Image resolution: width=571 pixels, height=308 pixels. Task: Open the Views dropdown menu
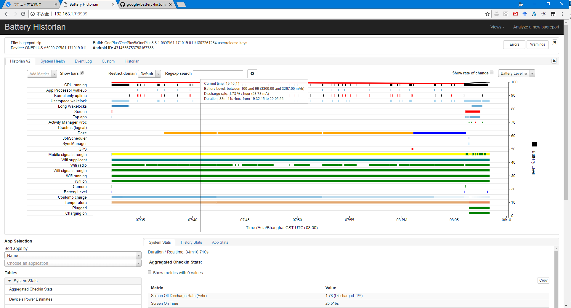497,27
